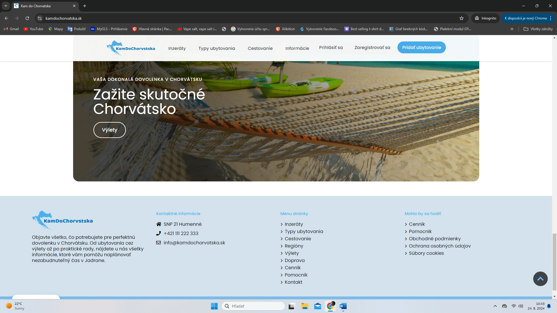Open Cestovanie navigation item
This screenshot has height=313, width=557.
(x=260, y=48)
